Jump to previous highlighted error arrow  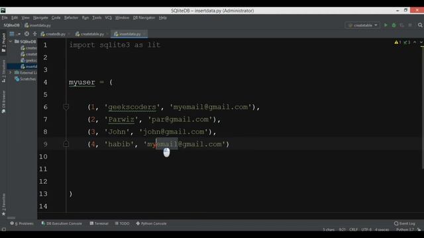pos(415,42)
